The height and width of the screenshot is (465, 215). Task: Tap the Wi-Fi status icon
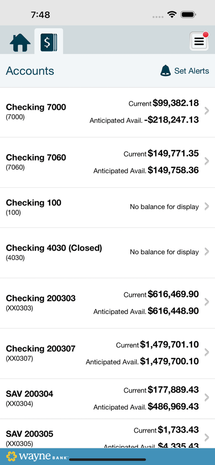pos(172,14)
